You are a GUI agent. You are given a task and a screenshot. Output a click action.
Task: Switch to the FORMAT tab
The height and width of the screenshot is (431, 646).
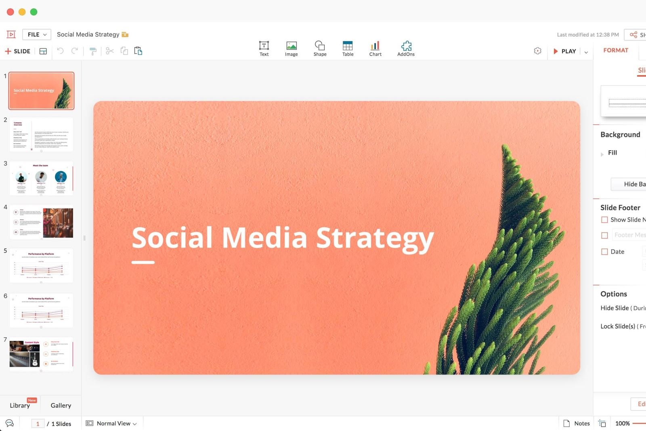pyautogui.click(x=616, y=50)
